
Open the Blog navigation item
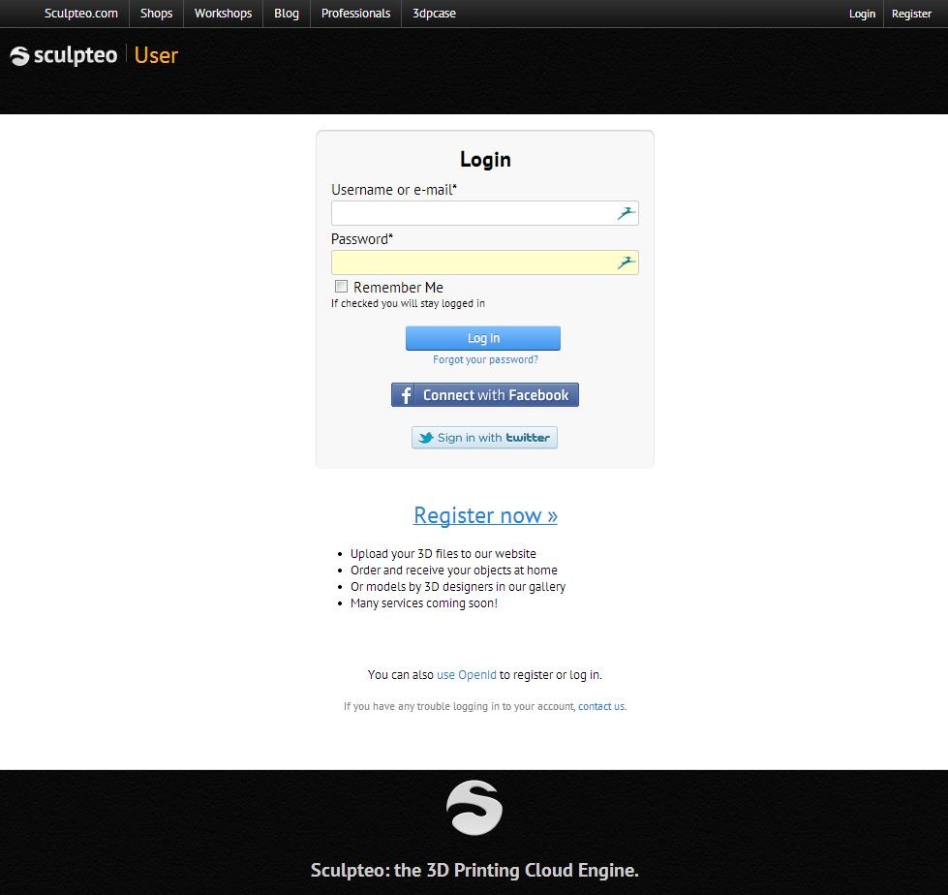click(x=287, y=14)
